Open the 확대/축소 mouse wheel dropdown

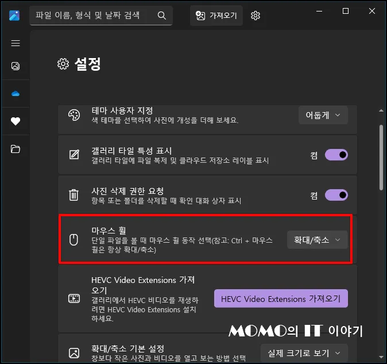[318, 240]
